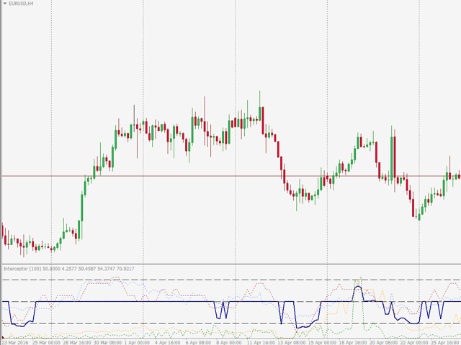This screenshot has width=461, height=345.
Task: Click the 8 Apr 00:00 time label
Action: click(x=230, y=341)
